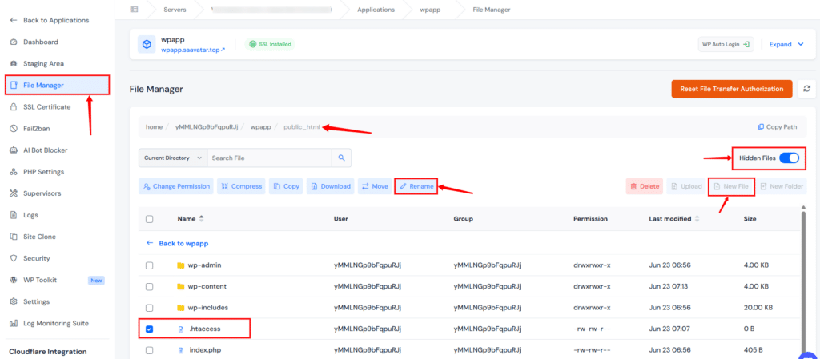Open Staging Area in the sidebar

pos(37,63)
